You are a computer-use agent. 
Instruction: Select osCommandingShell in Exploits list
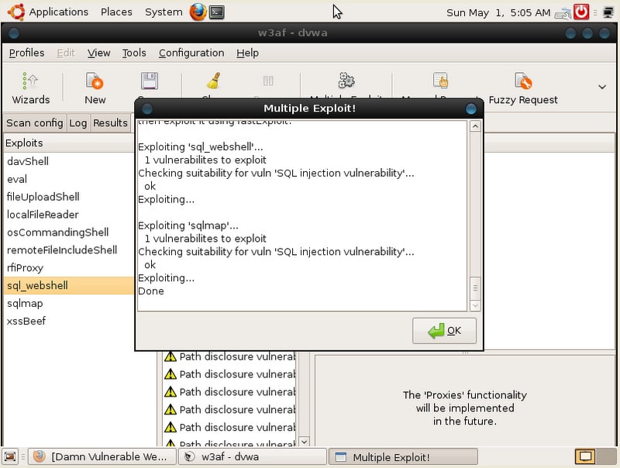[x=57, y=232]
